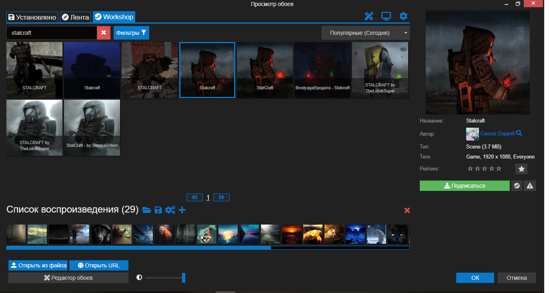Select the highlighted Stalcraft wallpaper thumbnail
The height and width of the screenshot is (293, 549).
coord(207,70)
